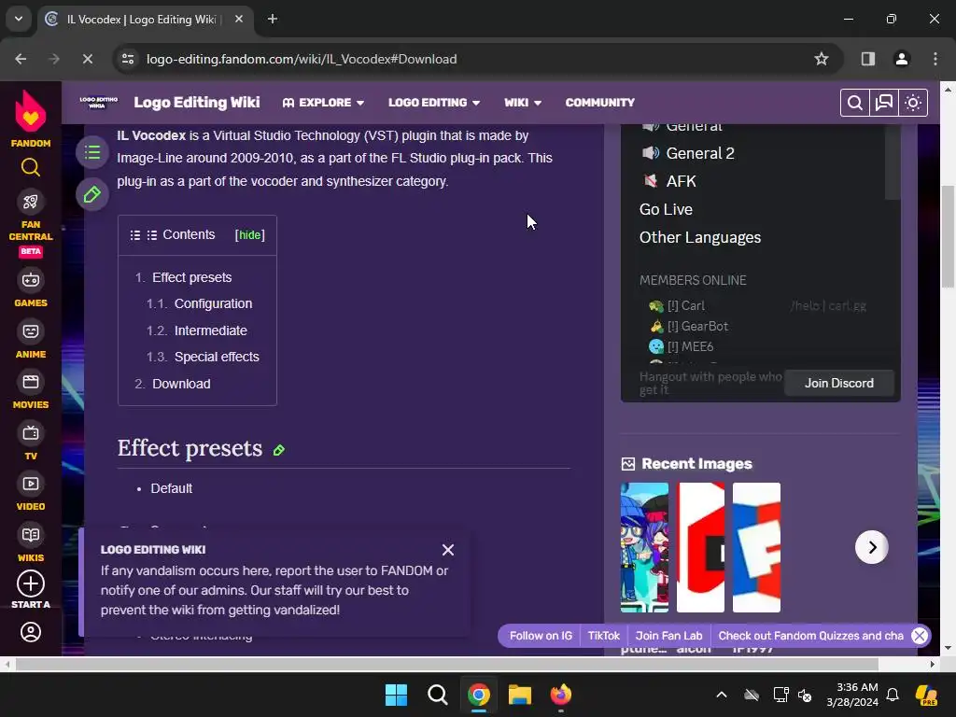
Task: Open the Community menu item
Action: point(600,103)
